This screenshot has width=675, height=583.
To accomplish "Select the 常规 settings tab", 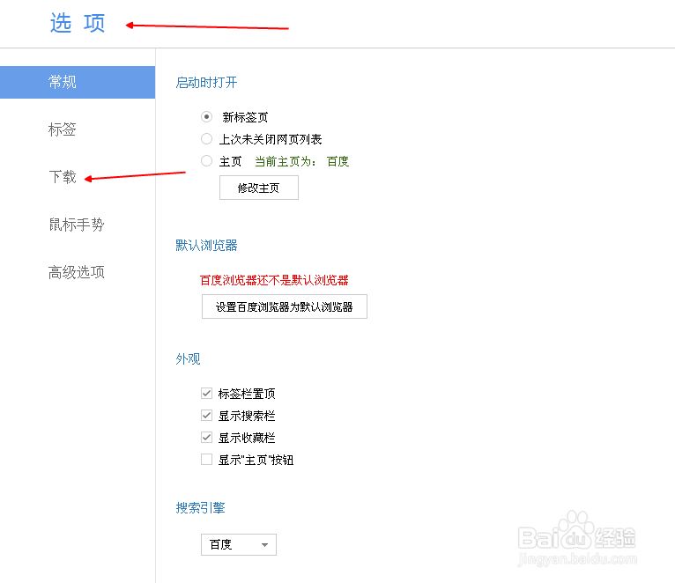I will tap(78, 82).
